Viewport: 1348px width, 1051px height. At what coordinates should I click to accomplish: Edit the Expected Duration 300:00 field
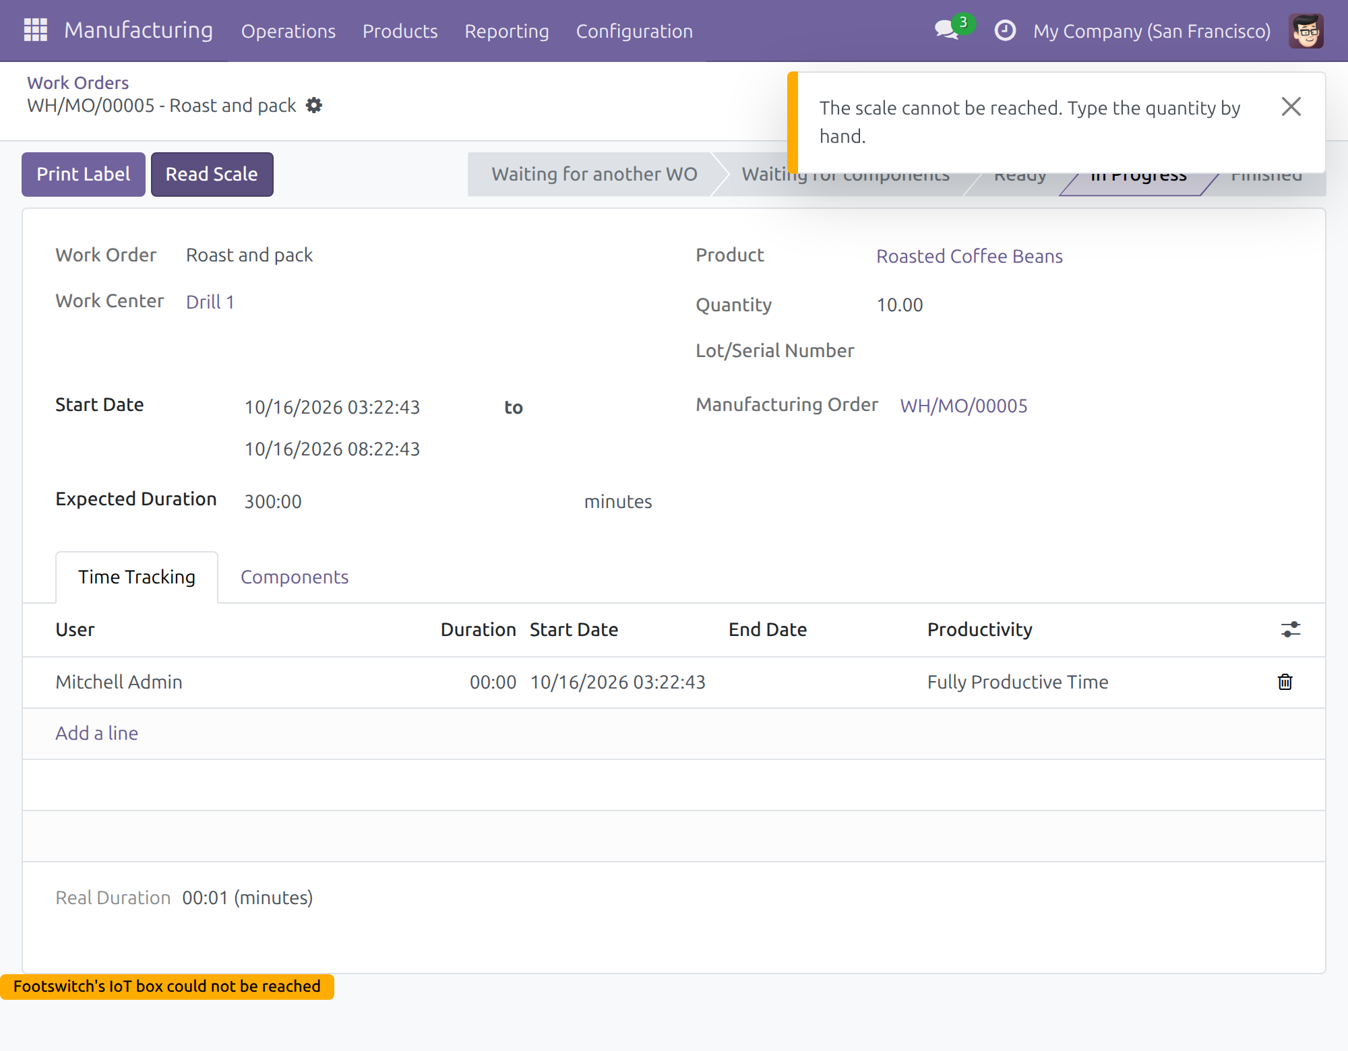click(272, 501)
